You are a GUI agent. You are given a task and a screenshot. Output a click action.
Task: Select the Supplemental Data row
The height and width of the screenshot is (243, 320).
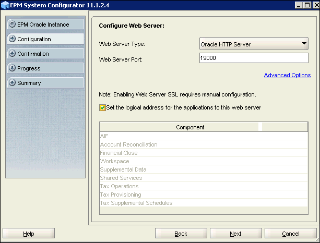pos(204,169)
